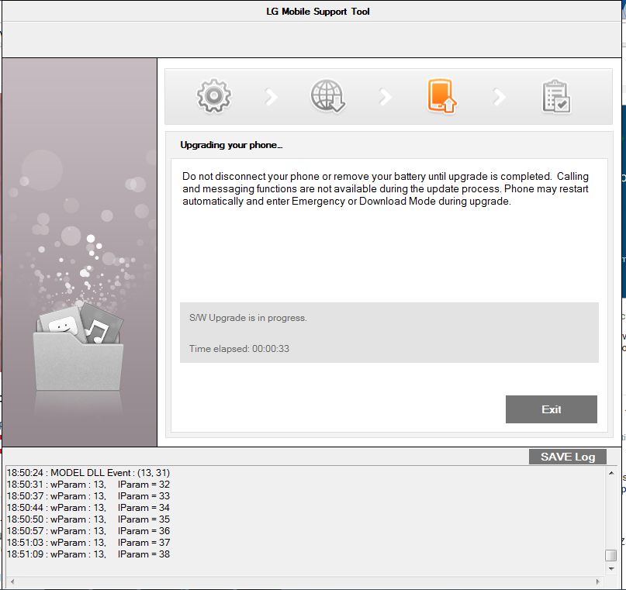This screenshot has height=590, width=626.
Task: Click the log scrollbar down arrow
Action: point(611,569)
